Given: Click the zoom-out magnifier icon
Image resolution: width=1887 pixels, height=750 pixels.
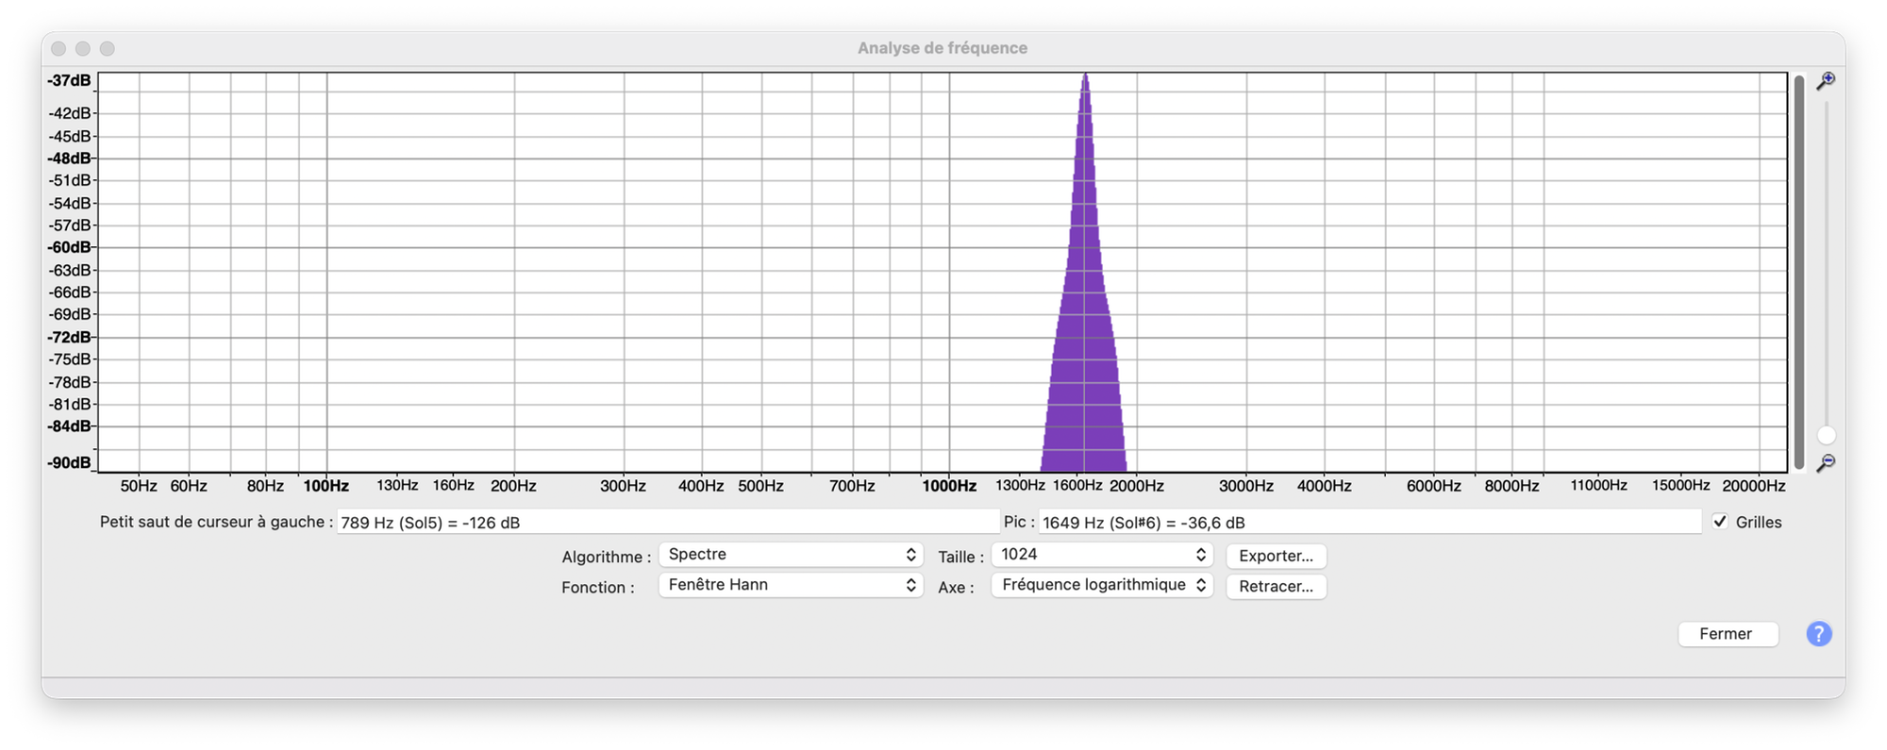Looking at the screenshot, I should click(1826, 462).
